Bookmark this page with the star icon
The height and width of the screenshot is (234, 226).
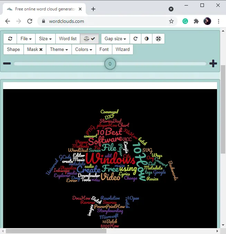coord(171,21)
